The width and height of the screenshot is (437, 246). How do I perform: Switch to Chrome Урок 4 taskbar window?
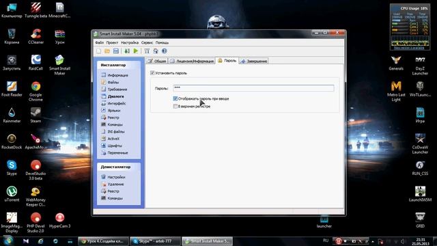point(103,241)
